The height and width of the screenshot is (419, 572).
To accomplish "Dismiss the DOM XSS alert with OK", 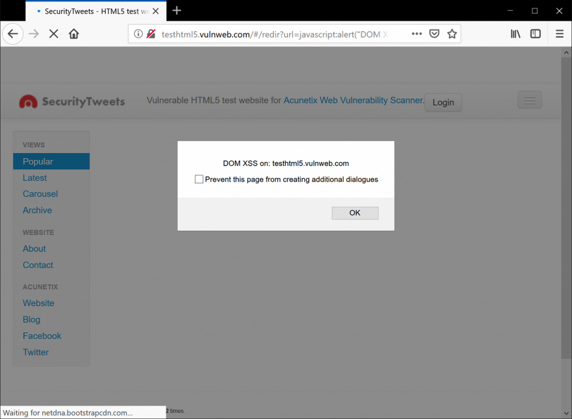I will point(355,213).
